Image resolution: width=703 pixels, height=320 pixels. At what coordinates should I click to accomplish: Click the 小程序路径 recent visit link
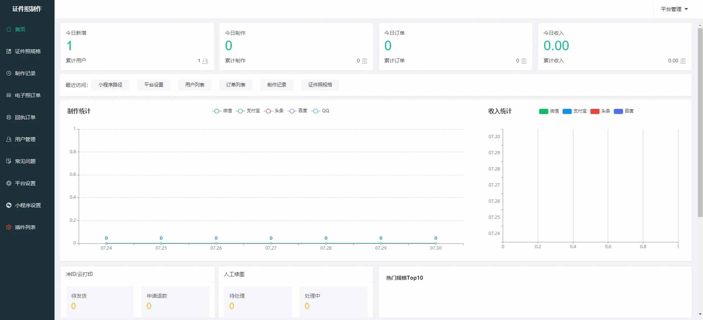(x=110, y=85)
